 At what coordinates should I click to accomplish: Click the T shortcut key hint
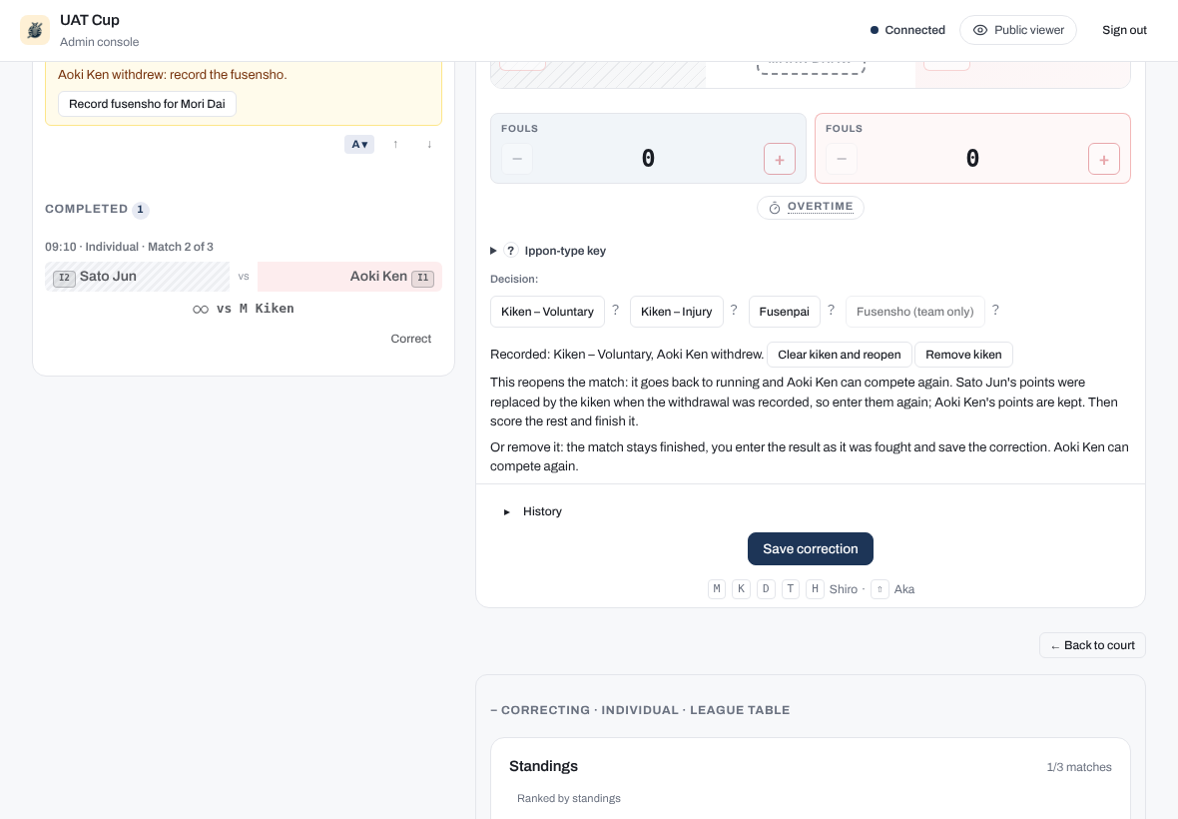coord(791,589)
